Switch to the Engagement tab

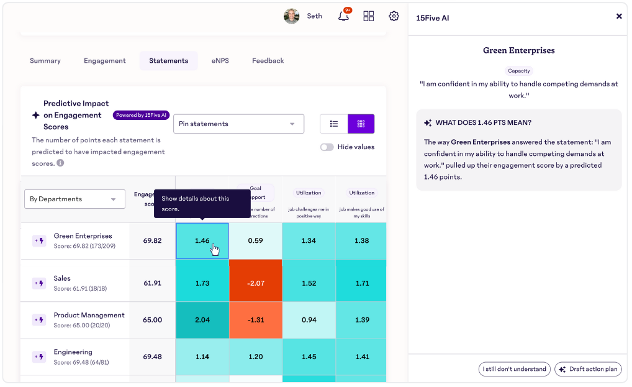coord(105,61)
